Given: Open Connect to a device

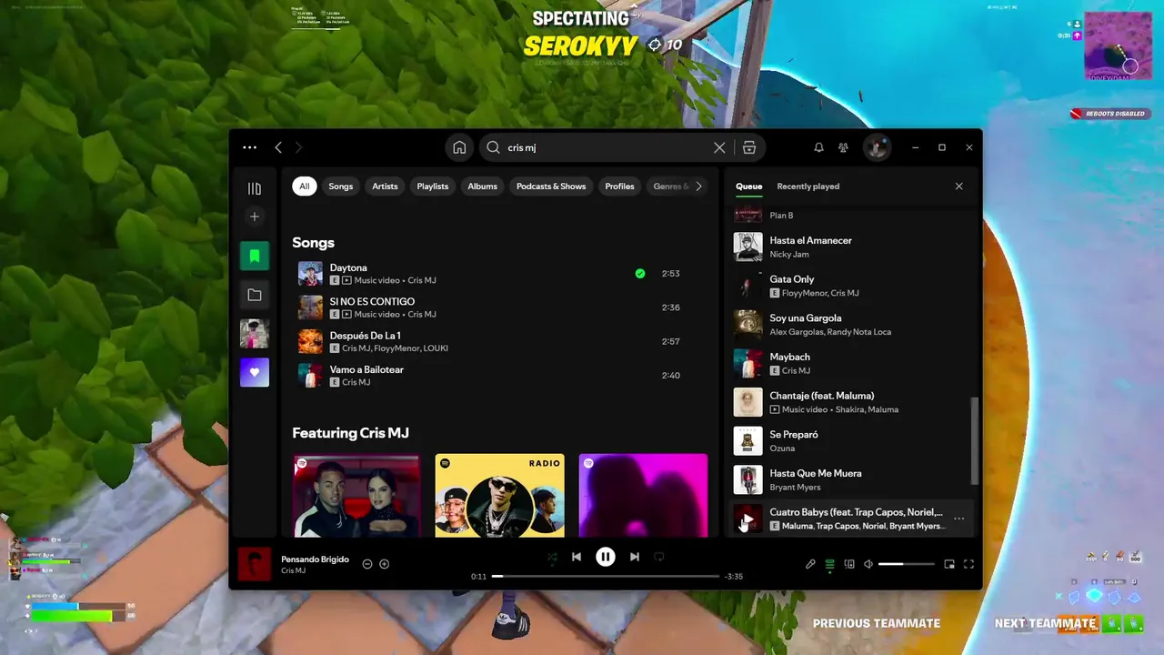Looking at the screenshot, I should point(849,564).
